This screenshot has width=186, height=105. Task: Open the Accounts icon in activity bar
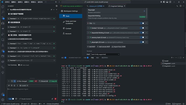pyautogui.click(x=3, y=94)
